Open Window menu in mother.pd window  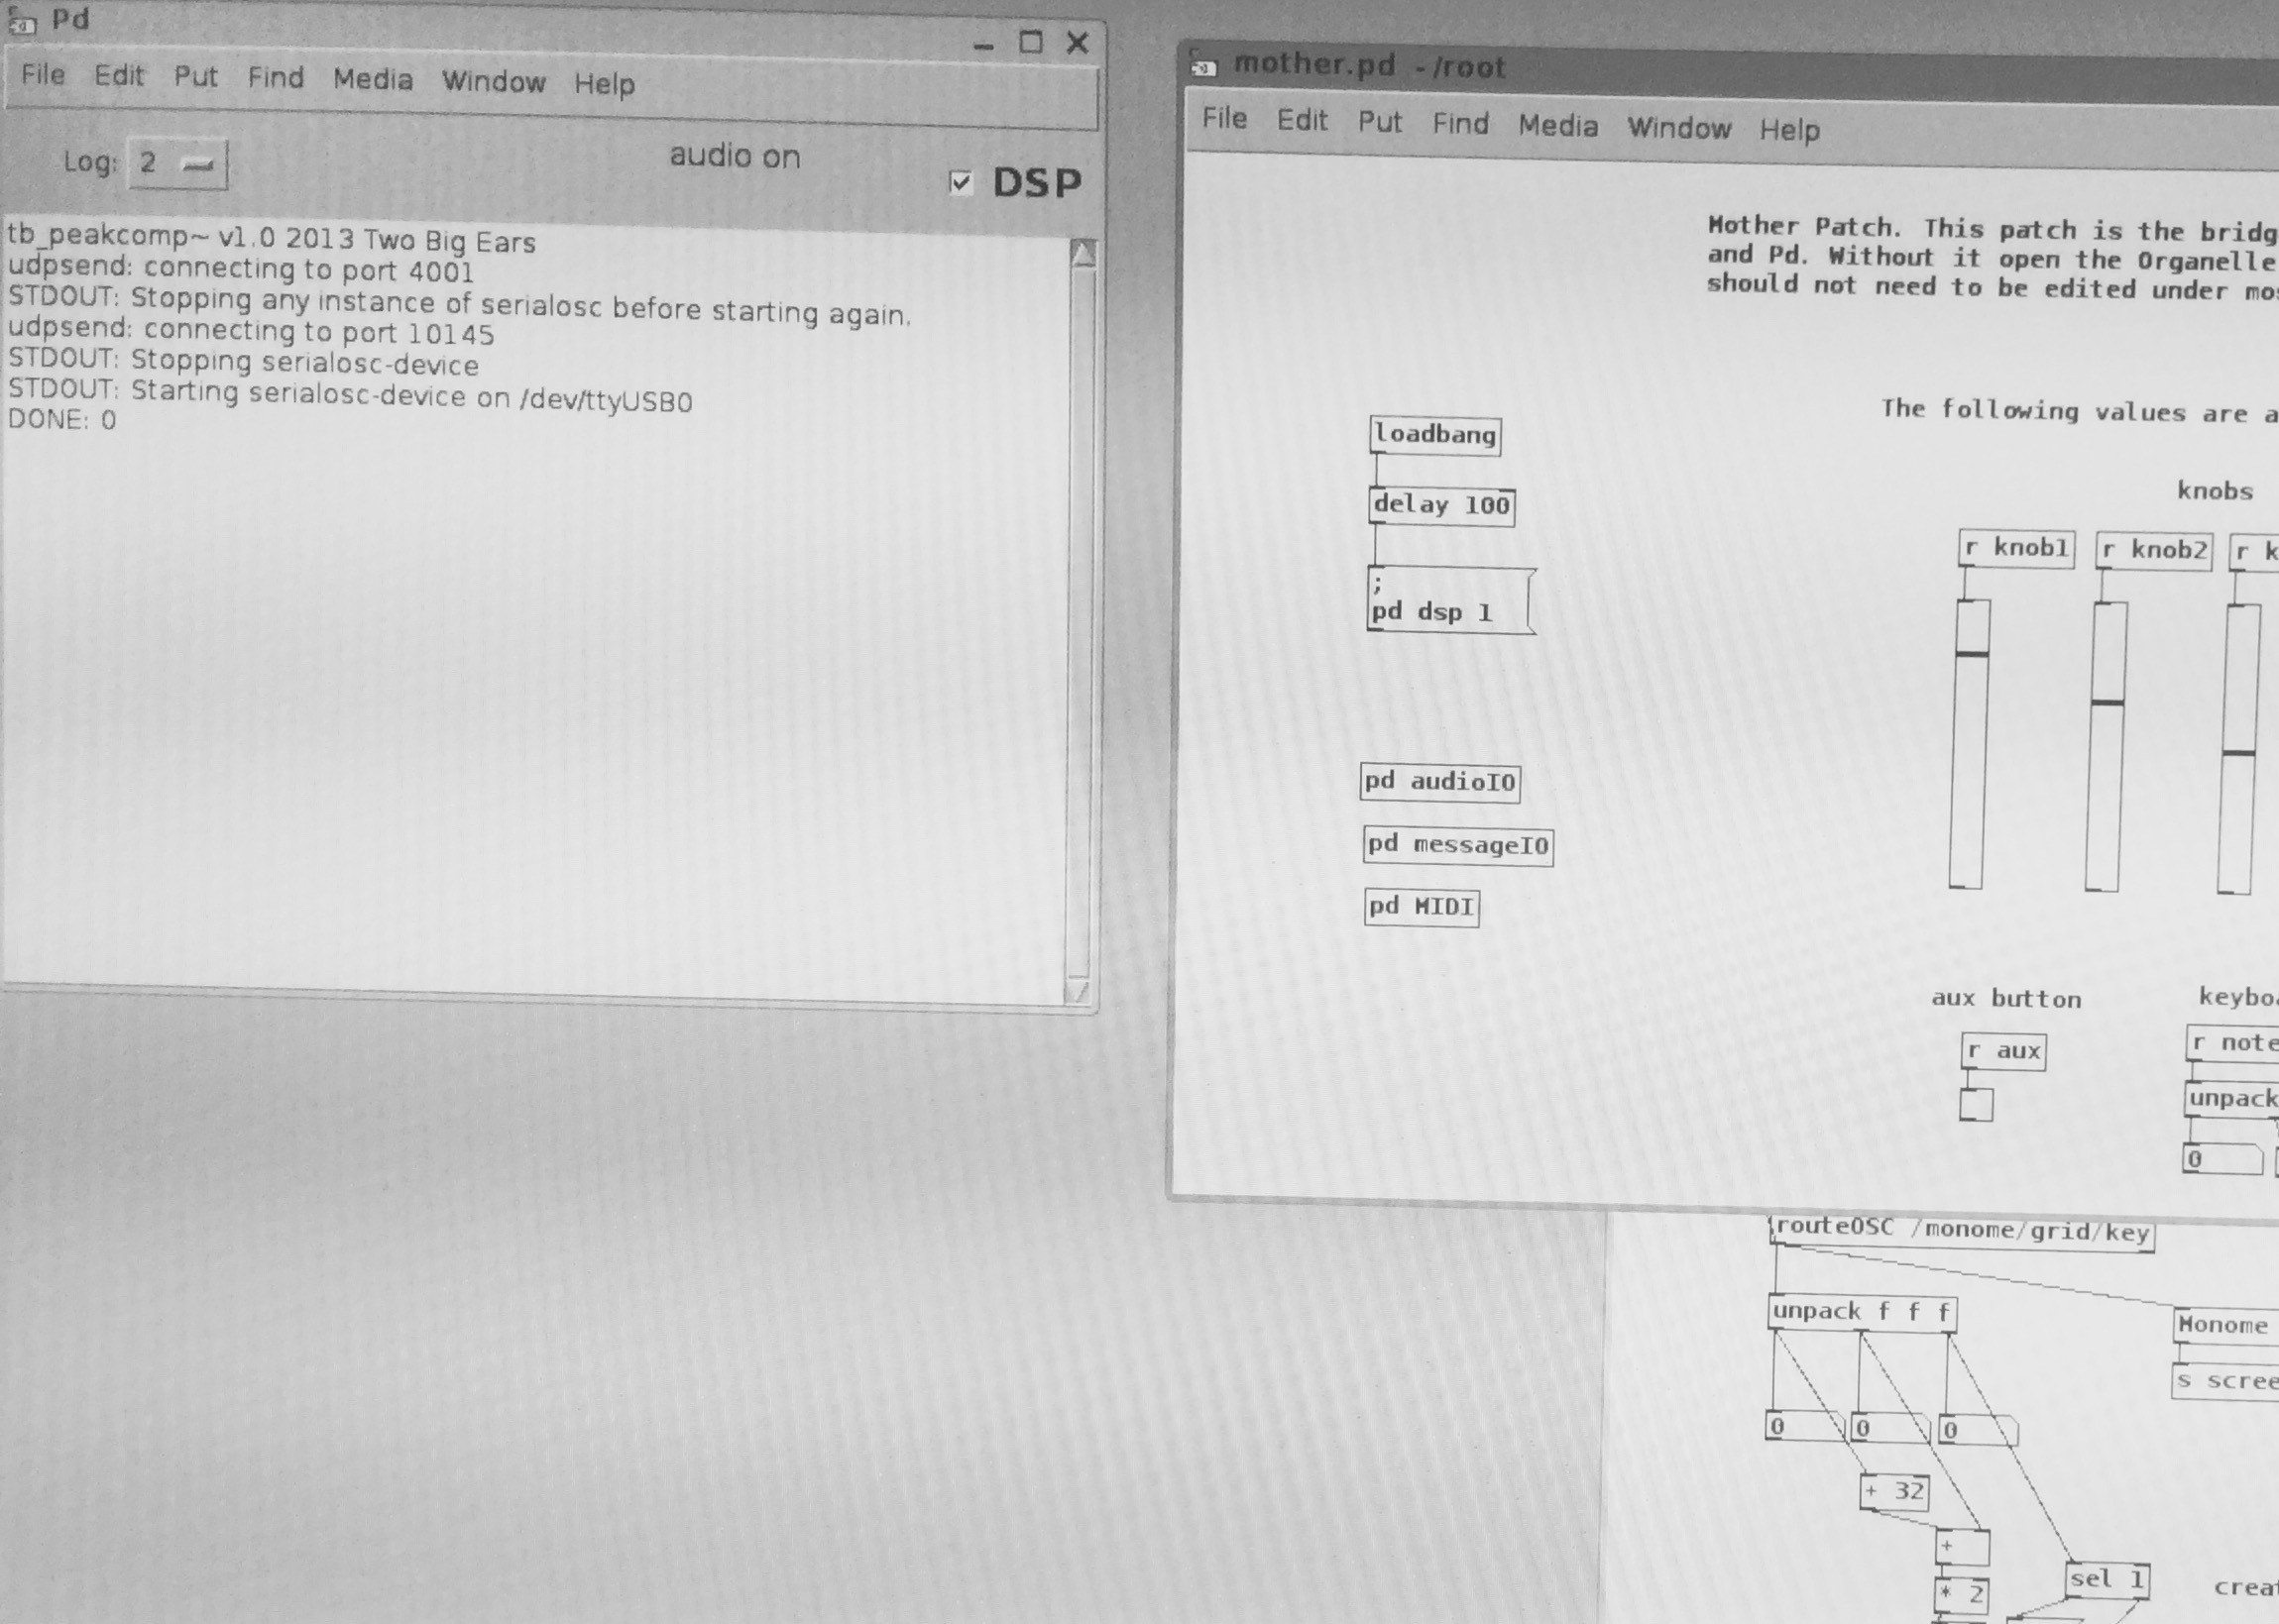1678,128
